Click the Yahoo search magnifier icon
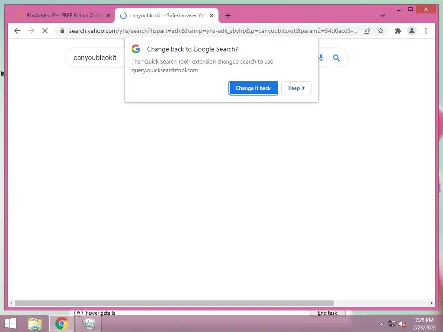 click(x=336, y=58)
